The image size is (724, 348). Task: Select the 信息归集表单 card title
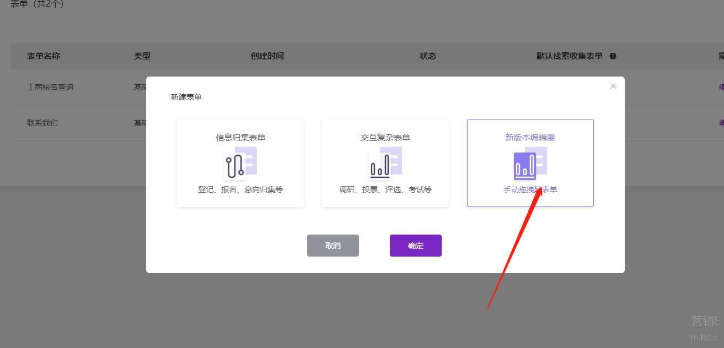tap(240, 138)
